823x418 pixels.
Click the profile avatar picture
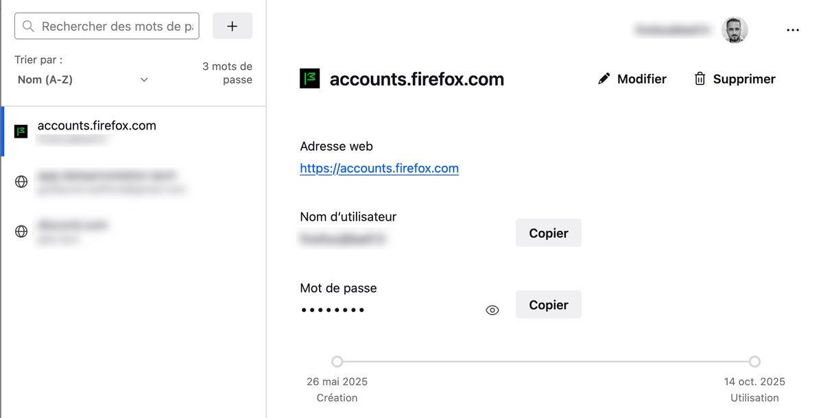coord(735,30)
